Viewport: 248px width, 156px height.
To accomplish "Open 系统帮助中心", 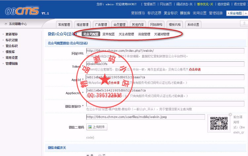I will pyautogui.click(x=18, y=24).
